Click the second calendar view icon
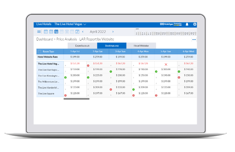 [51, 31]
